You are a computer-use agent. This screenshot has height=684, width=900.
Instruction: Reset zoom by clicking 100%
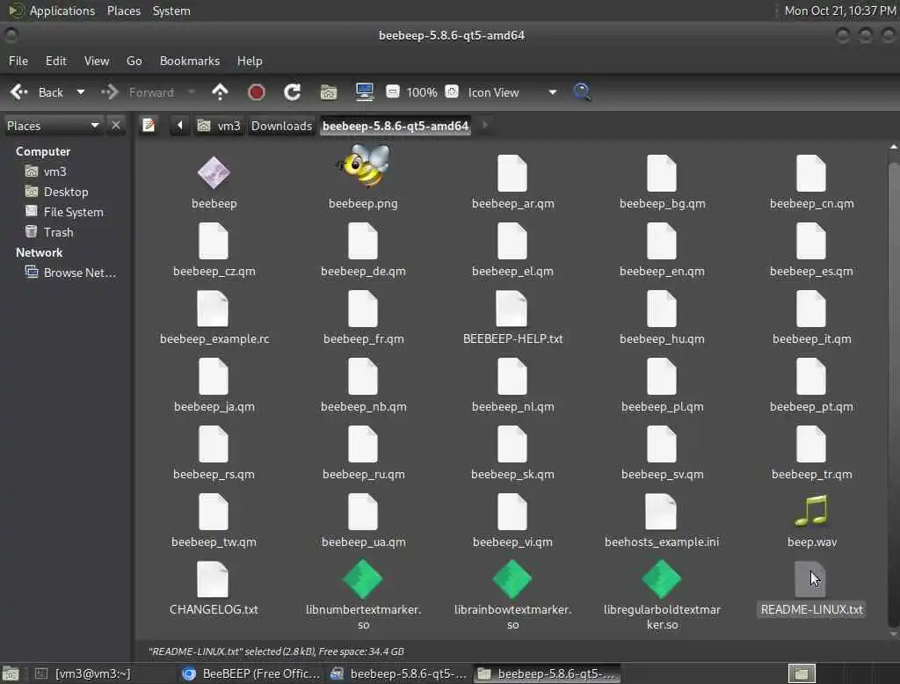422,92
